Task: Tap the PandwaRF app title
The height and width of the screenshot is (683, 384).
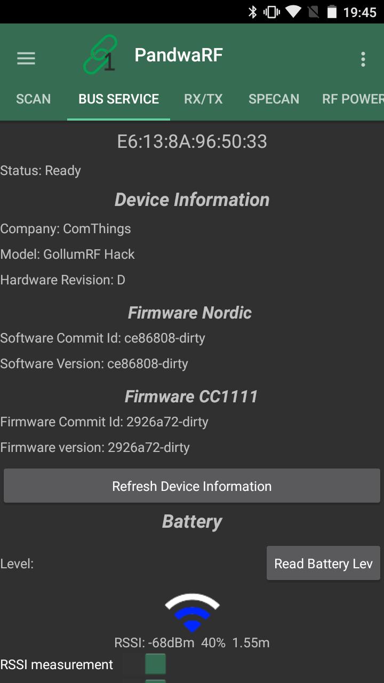Action: click(179, 55)
